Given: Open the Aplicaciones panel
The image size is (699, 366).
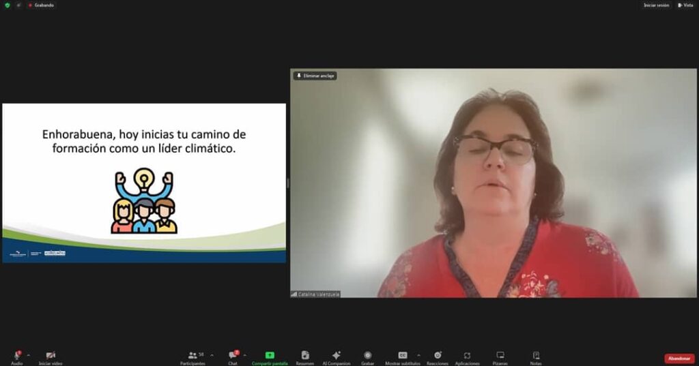Looking at the screenshot, I should 467,357.
